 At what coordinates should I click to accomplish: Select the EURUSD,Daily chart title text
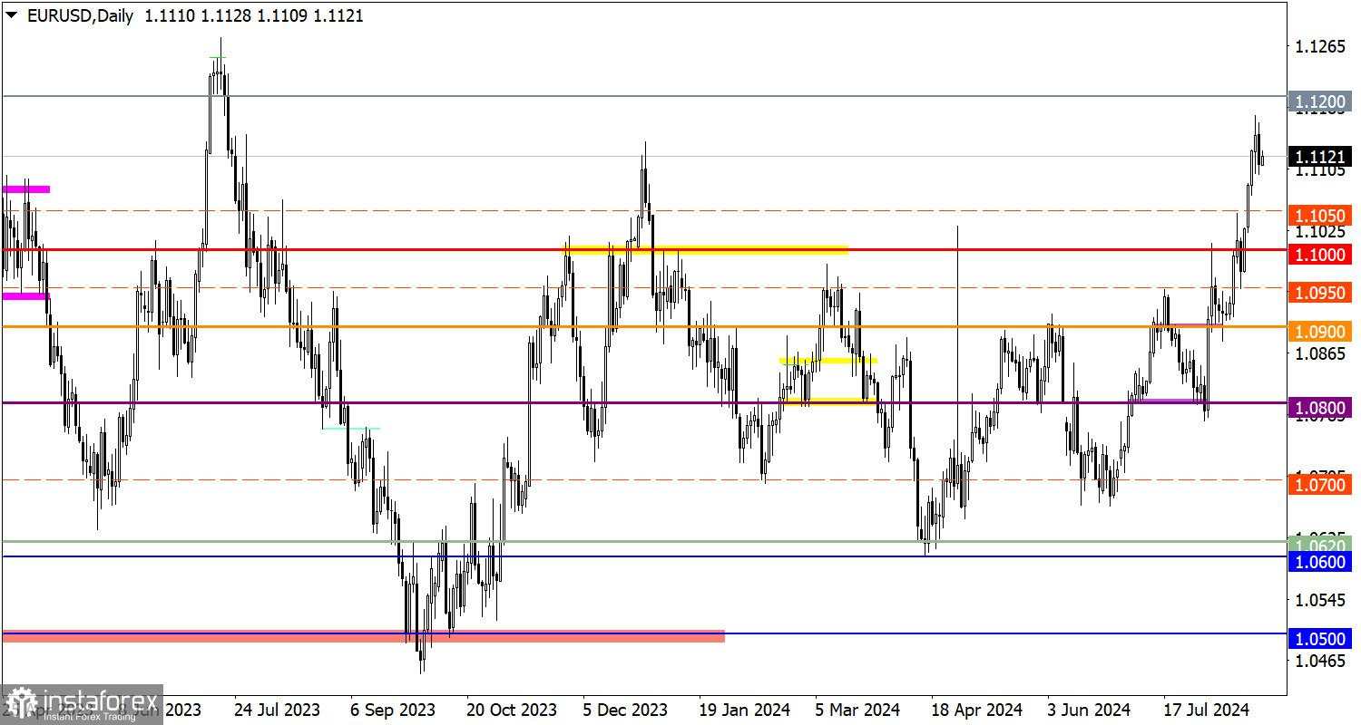point(82,15)
